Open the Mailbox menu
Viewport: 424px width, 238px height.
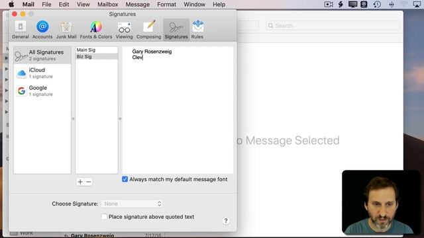[107, 5]
